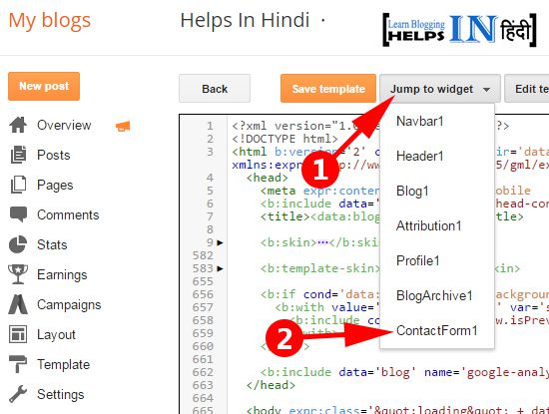
Task: Open the Jump to widget dropdown
Action: point(440,89)
